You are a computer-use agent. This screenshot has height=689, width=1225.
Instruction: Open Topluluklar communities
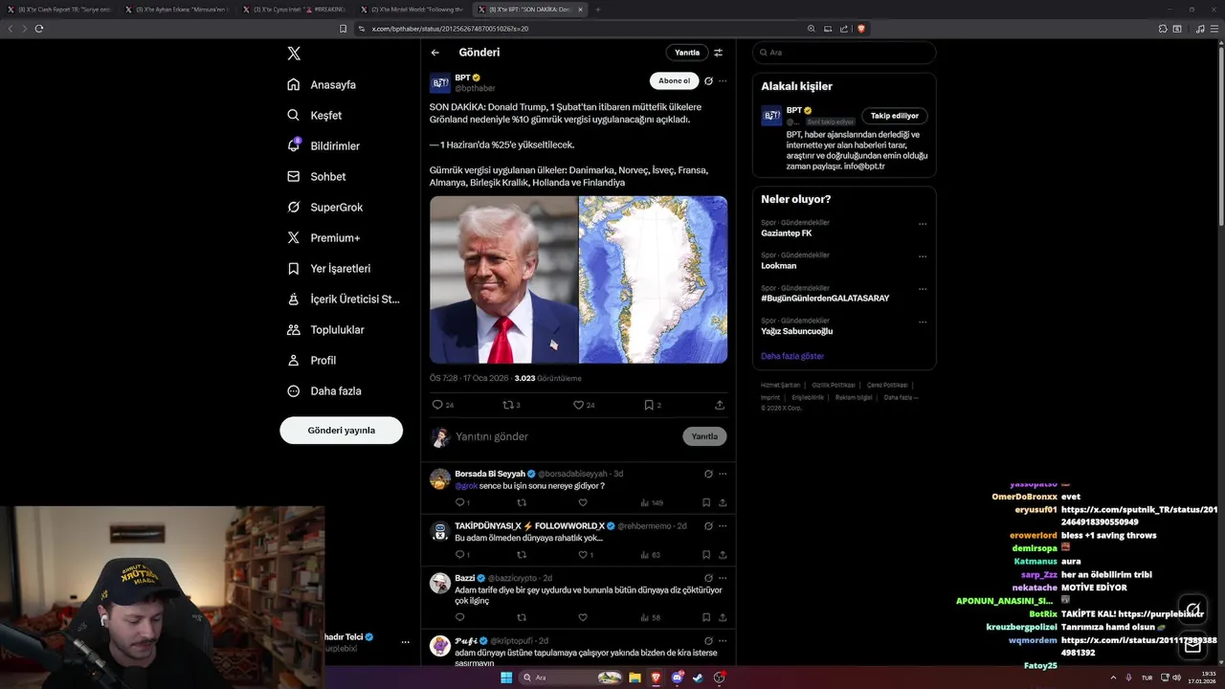325,329
